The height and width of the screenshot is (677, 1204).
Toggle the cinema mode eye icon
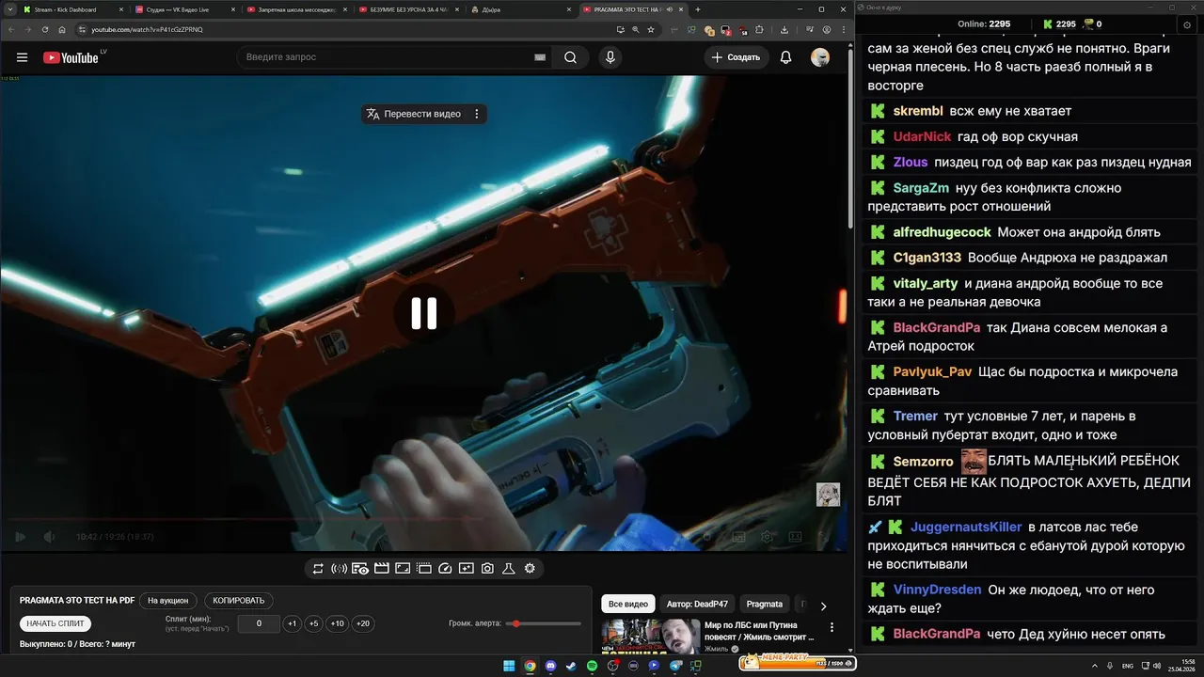click(x=360, y=568)
